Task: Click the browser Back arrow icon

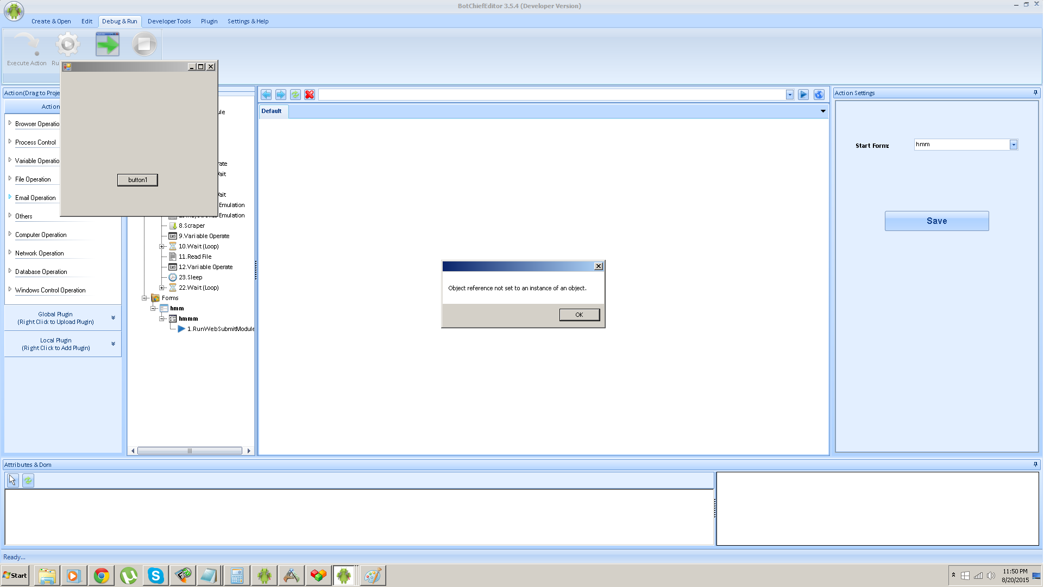Action: click(266, 95)
